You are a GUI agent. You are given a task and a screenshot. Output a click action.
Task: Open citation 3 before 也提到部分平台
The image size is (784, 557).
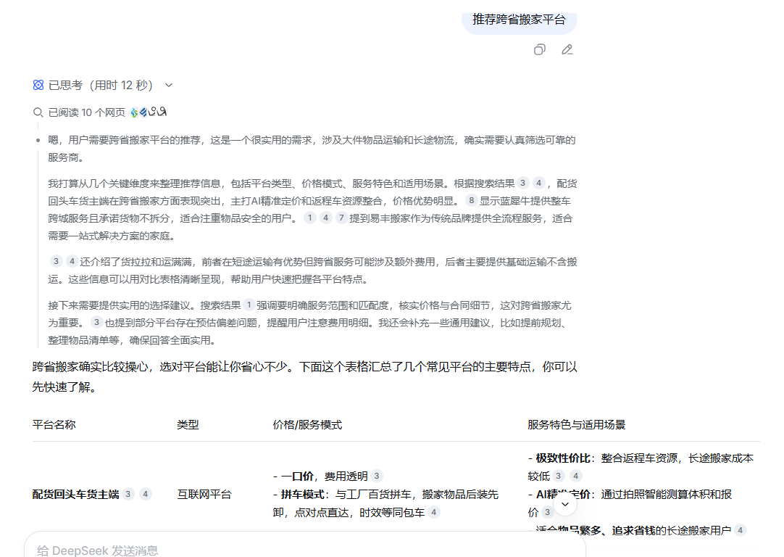click(x=96, y=322)
